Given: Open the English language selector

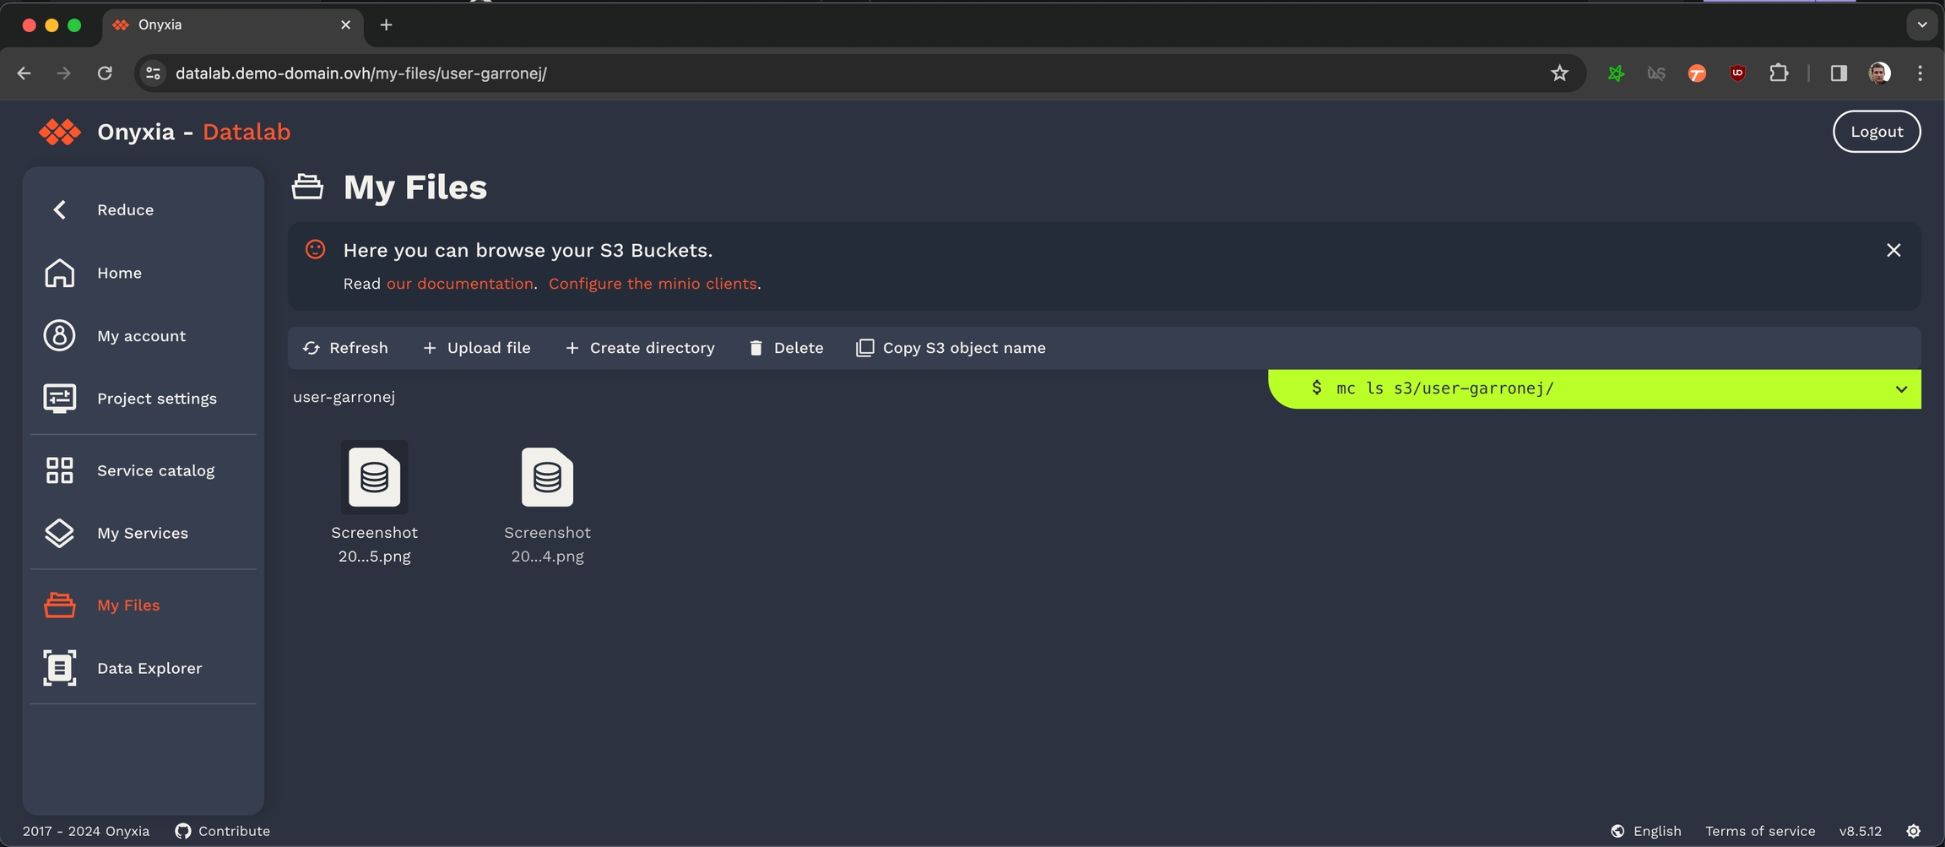Looking at the screenshot, I should click(1646, 831).
